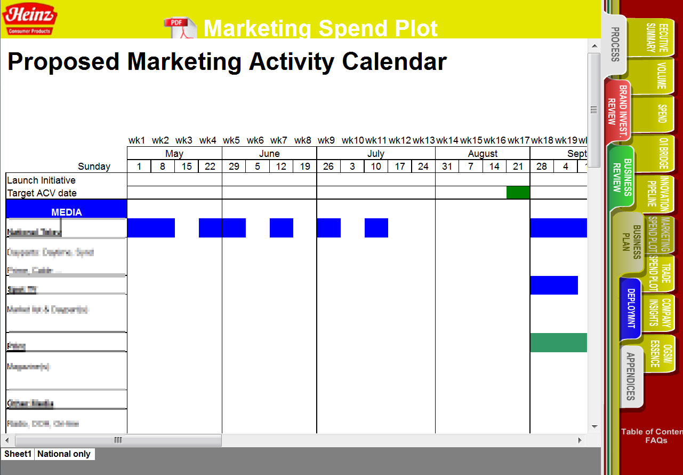Click the FAQs link
The image size is (683, 475).
click(x=656, y=440)
